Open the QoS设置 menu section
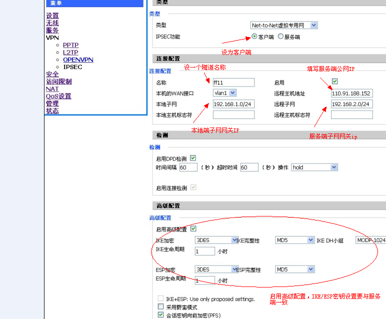The width and height of the screenshot is (386, 319). point(58,96)
